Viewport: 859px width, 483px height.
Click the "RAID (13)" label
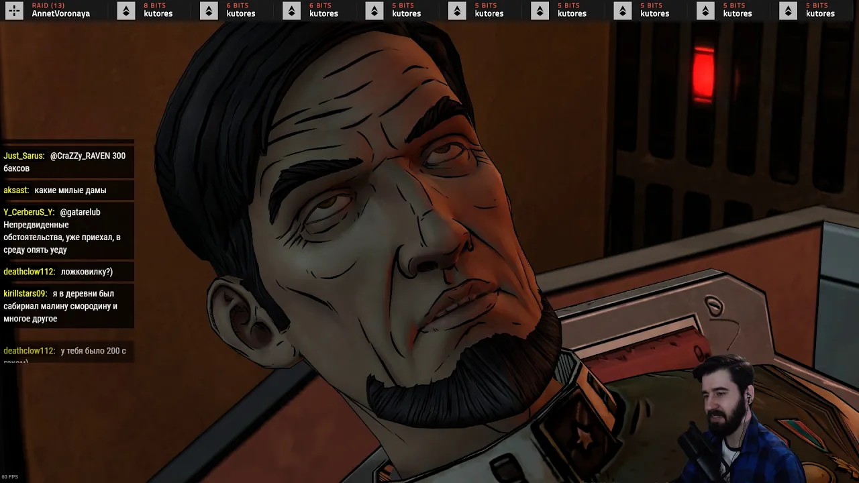coord(48,5)
